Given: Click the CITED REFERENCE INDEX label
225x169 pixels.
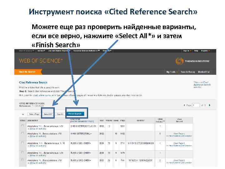Looking at the screenshot, I should point(32,103).
